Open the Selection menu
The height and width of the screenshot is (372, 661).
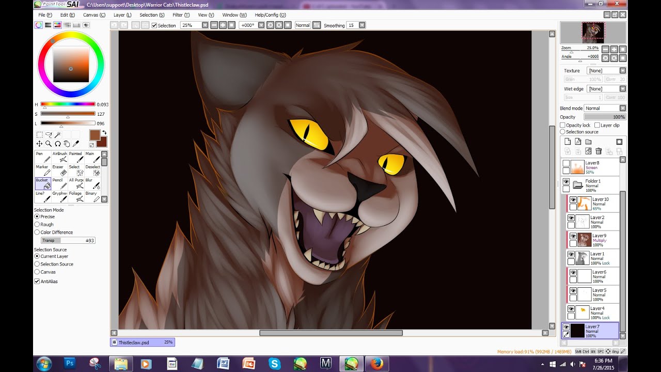(152, 15)
